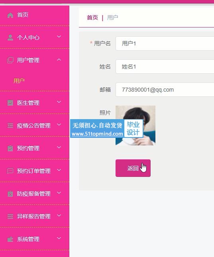Click the 返回 button
214x257 pixels.
click(x=133, y=168)
